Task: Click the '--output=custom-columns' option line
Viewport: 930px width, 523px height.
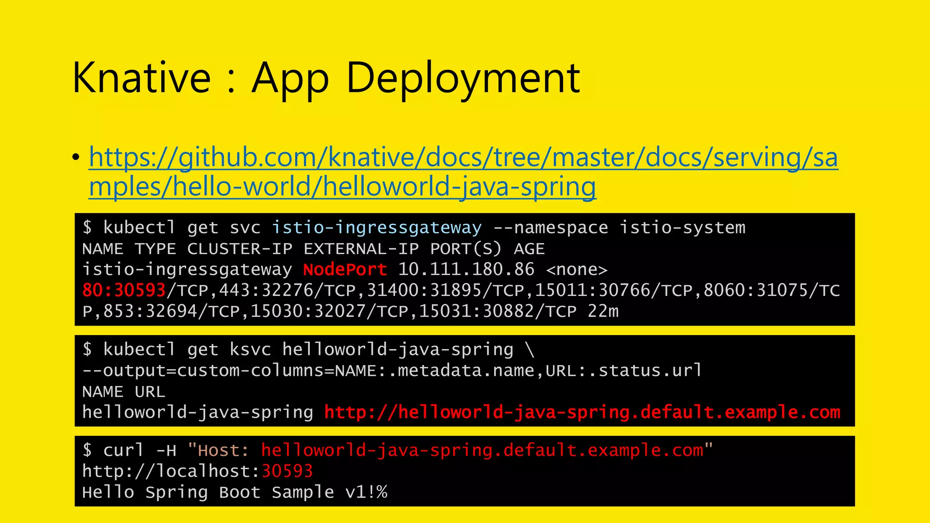Action: click(x=392, y=370)
